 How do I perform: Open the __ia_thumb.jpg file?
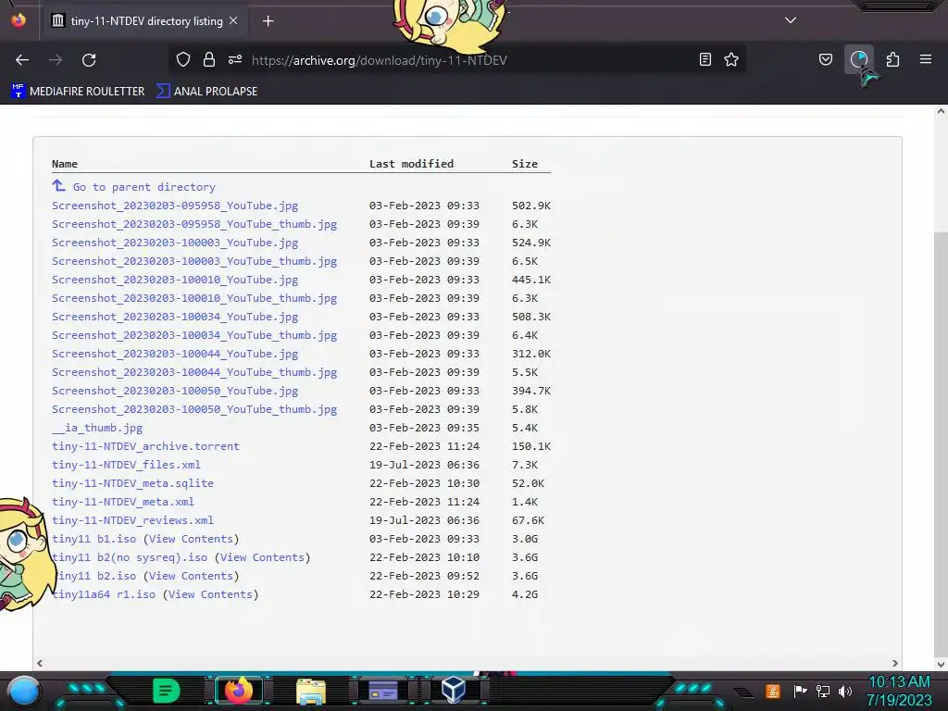97,428
